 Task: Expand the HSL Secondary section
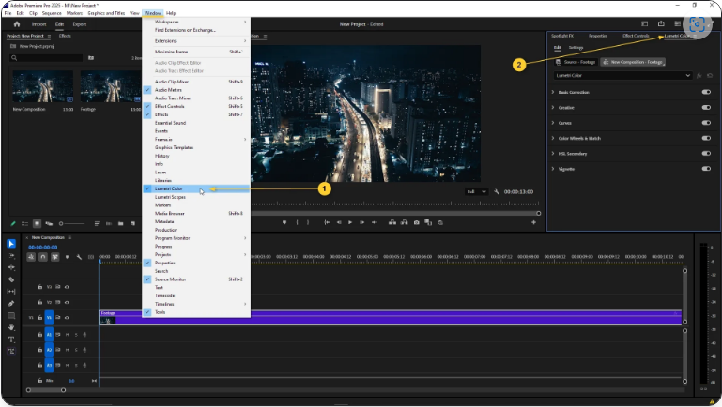[x=553, y=154]
